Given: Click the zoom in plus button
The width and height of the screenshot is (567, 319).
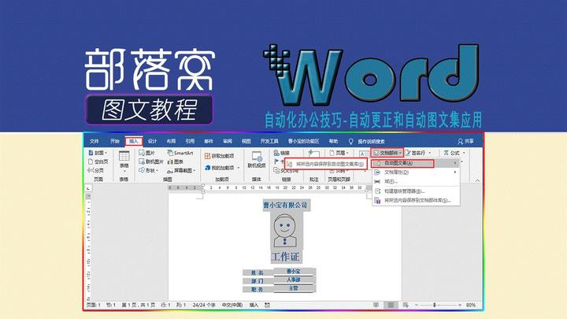Looking at the screenshot, I should coord(460,306).
